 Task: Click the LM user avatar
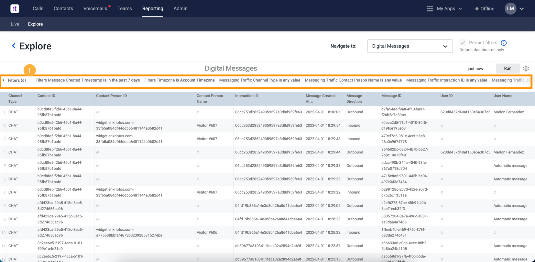click(x=510, y=9)
